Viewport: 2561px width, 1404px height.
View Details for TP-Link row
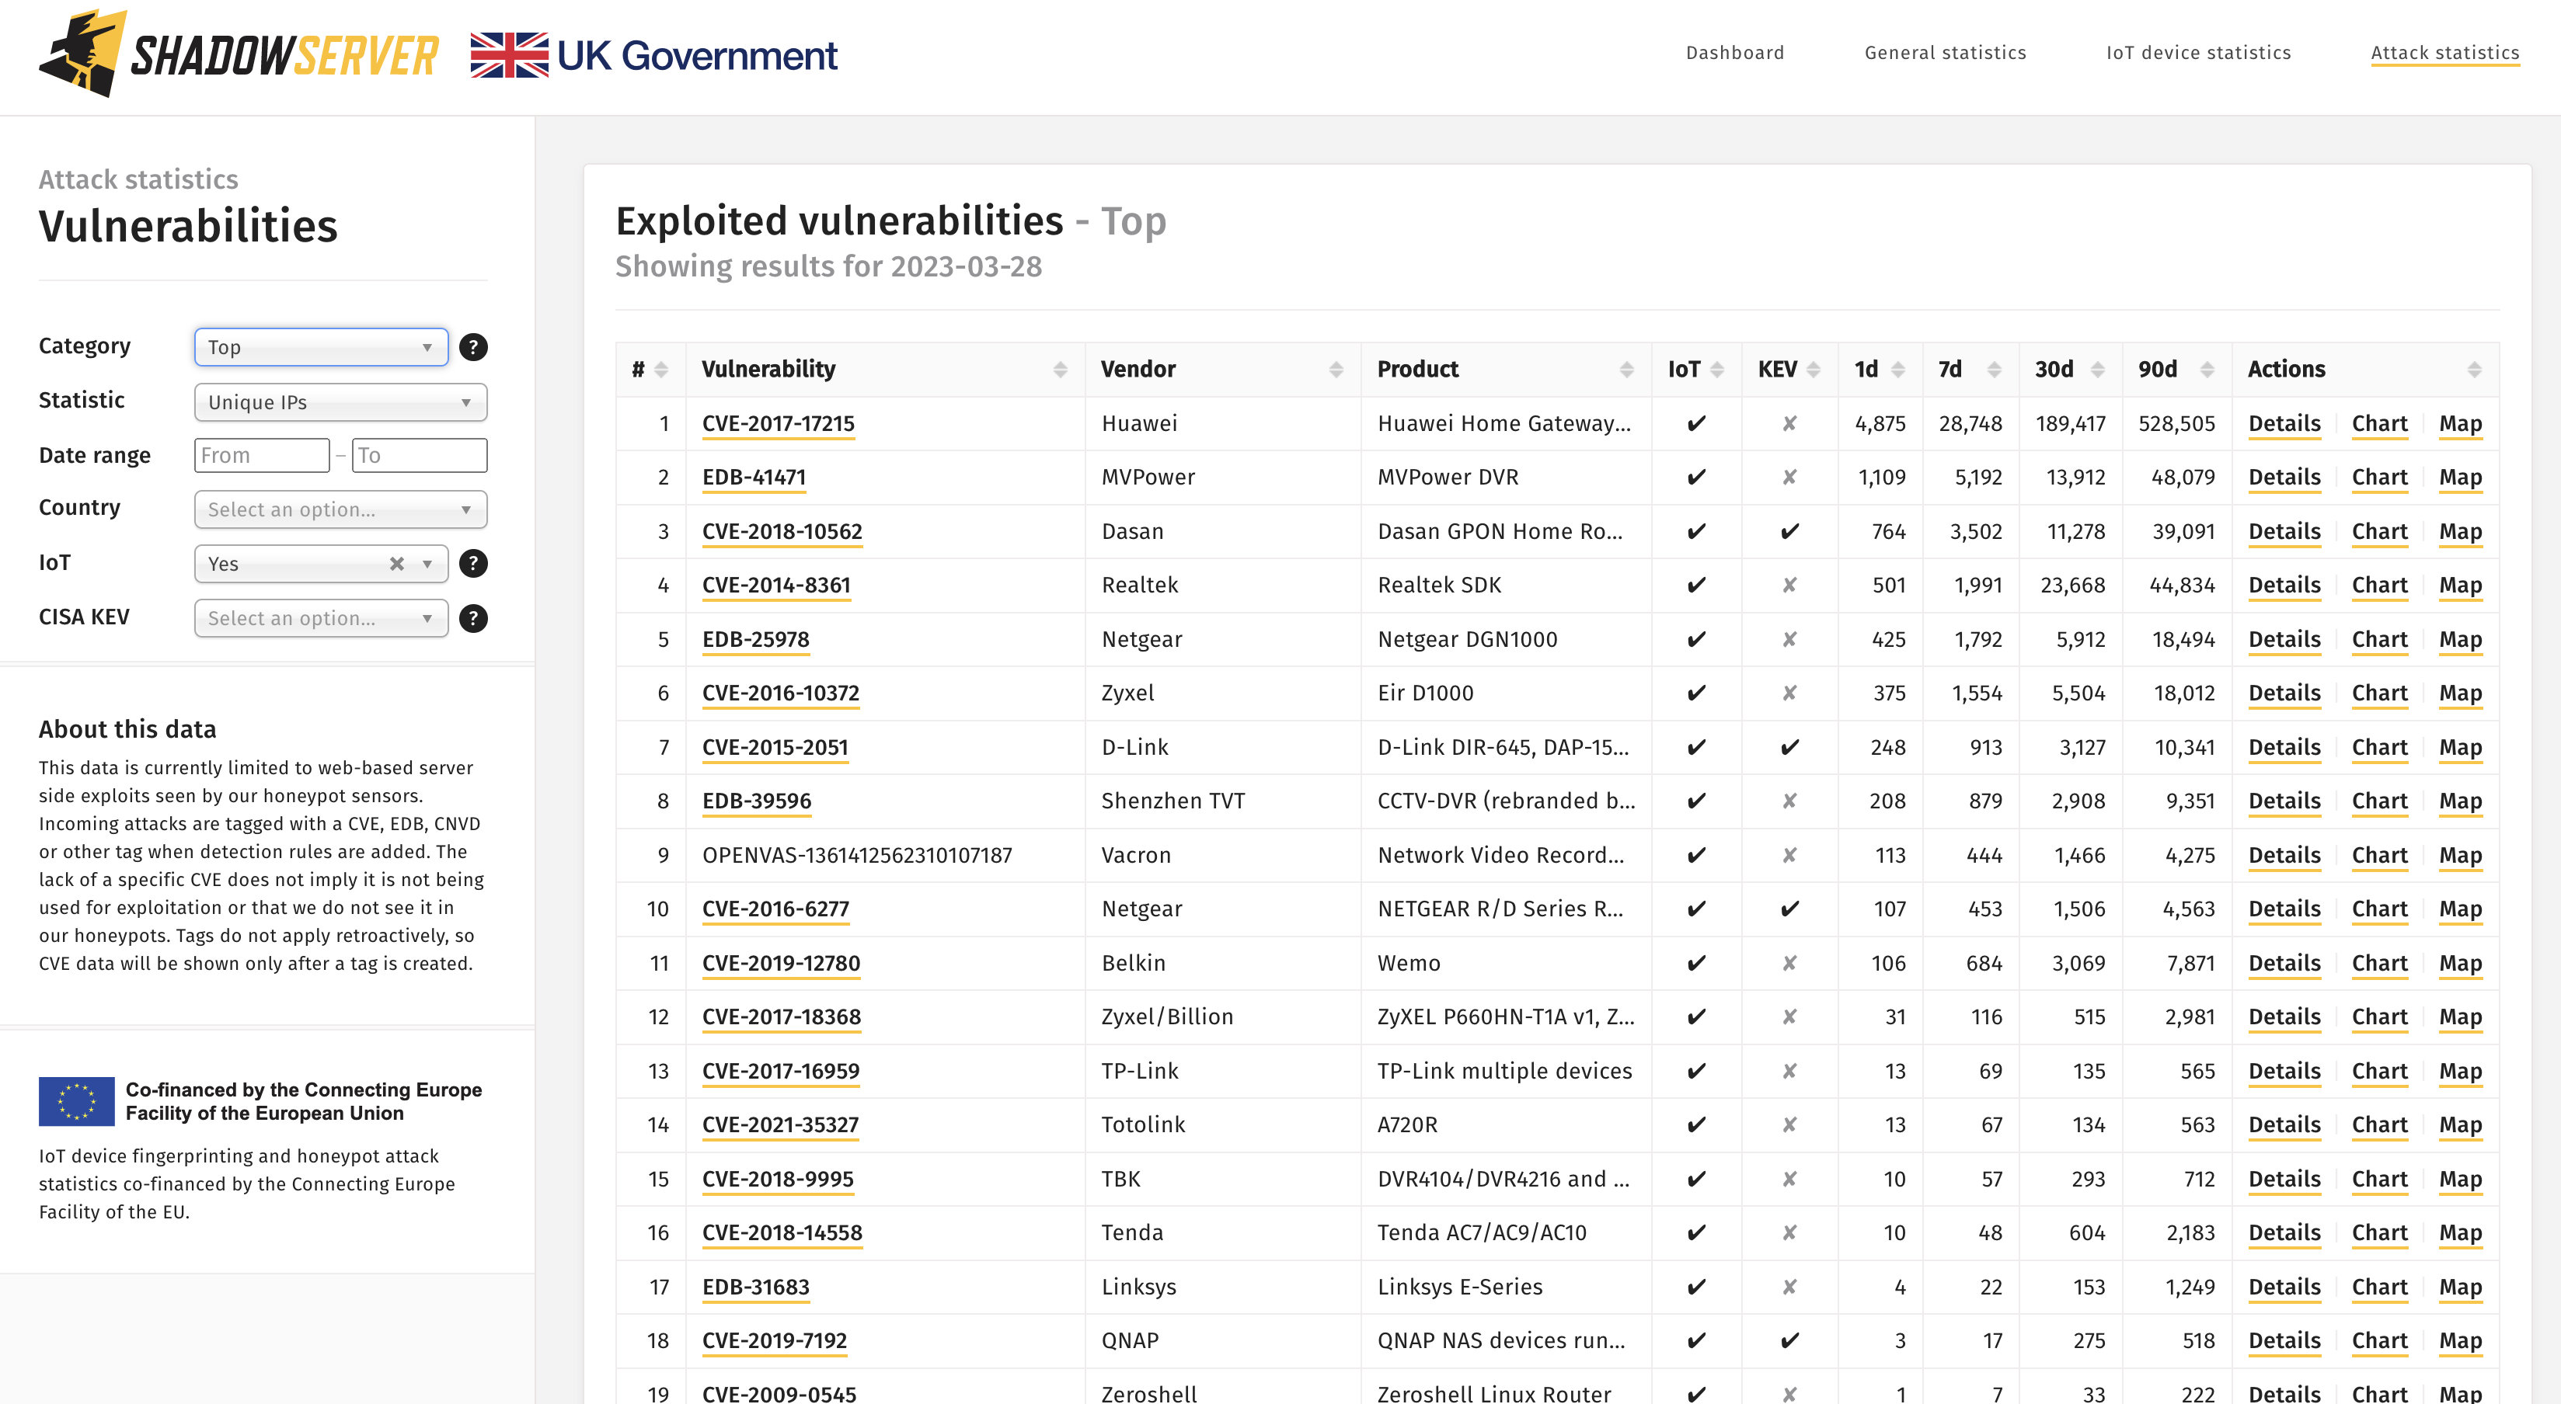[x=2284, y=1071]
